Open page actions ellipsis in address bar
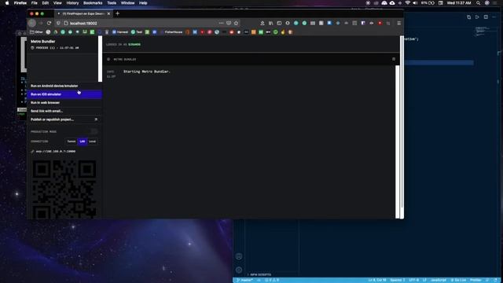Image resolution: width=503 pixels, height=283 pixels. tap(221, 23)
